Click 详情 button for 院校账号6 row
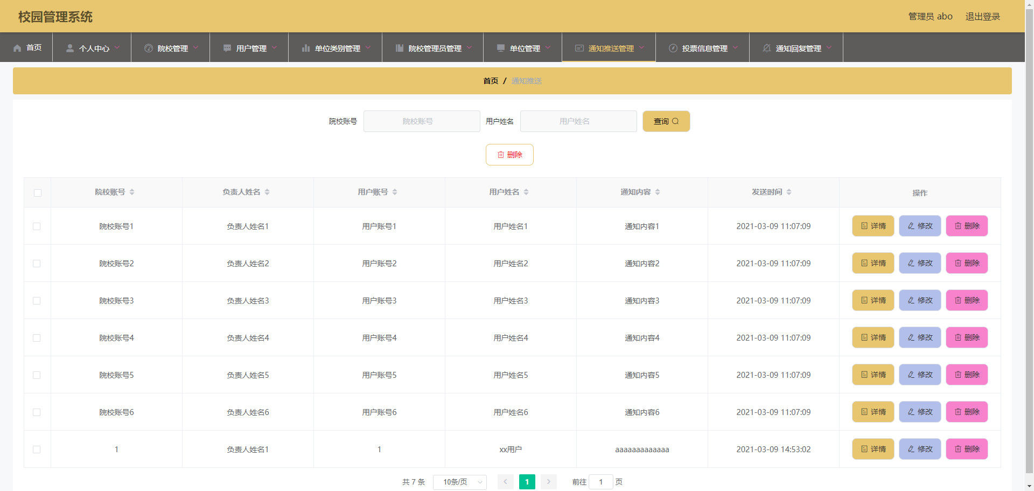Image resolution: width=1034 pixels, height=491 pixels. (873, 412)
